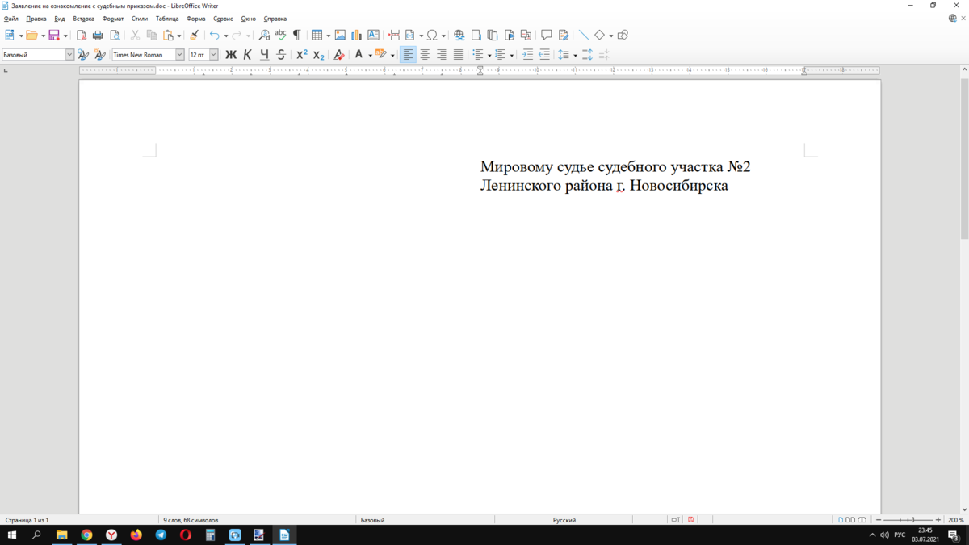Click the zoom slider handle

912,520
